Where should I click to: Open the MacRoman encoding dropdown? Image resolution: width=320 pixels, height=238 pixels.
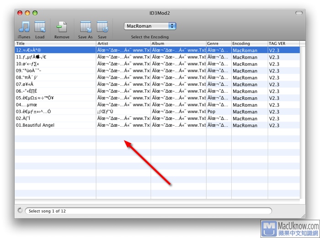(150, 26)
